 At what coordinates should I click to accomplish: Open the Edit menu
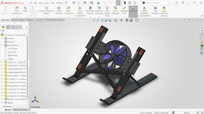pyautogui.click(x=35, y=3)
